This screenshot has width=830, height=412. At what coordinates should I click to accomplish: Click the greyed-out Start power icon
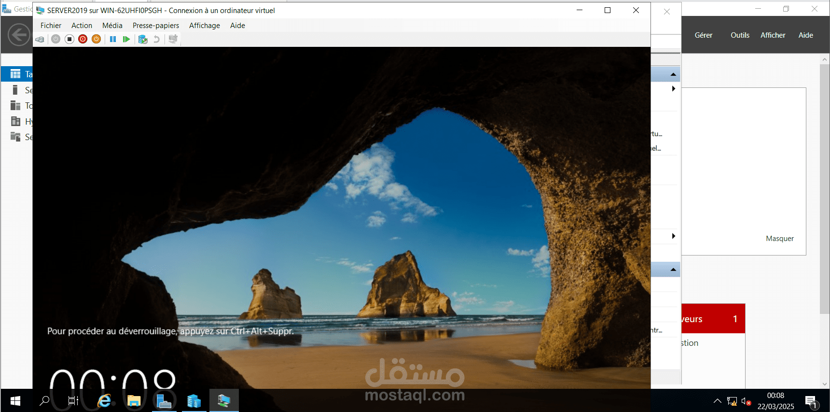pyautogui.click(x=56, y=39)
